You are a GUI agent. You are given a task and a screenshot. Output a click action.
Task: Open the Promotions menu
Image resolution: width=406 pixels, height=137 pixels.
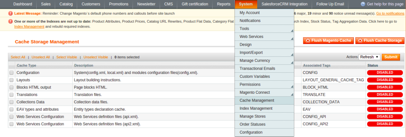coord(119,4)
